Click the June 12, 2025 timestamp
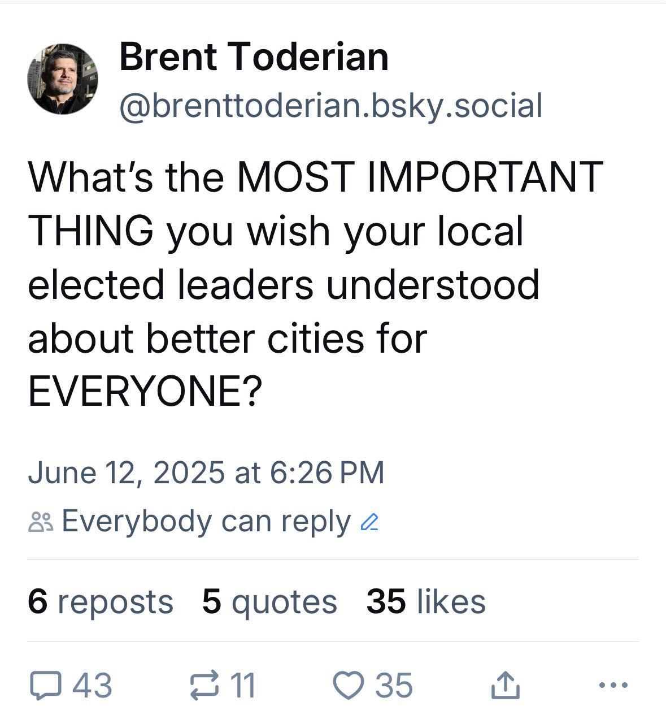This screenshot has width=666, height=728. 206,473
